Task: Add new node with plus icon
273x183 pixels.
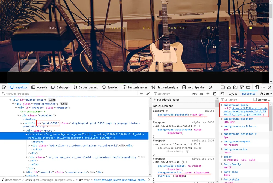Action: pyautogui.click(x=141, y=94)
